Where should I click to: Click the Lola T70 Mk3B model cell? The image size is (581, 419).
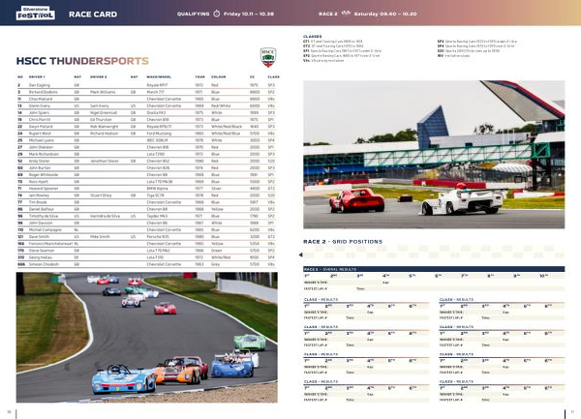(160, 182)
